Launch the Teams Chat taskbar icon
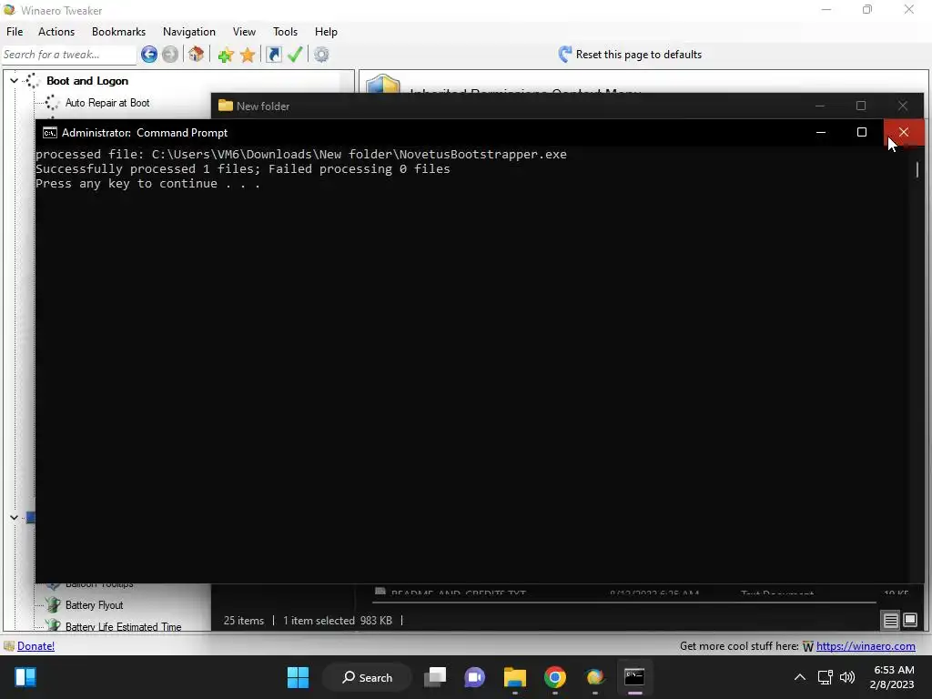This screenshot has height=699, width=932. [x=474, y=677]
